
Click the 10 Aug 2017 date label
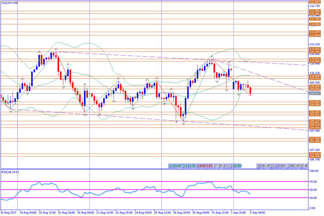click(x=8, y=213)
